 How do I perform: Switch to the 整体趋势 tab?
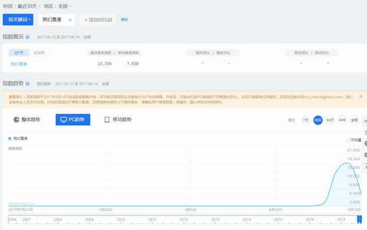tap(27, 120)
